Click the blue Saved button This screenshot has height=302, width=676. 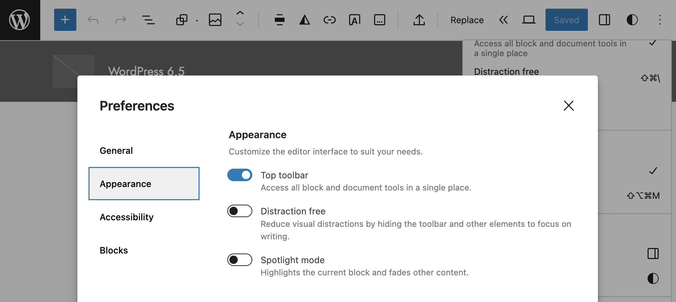coord(566,20)
